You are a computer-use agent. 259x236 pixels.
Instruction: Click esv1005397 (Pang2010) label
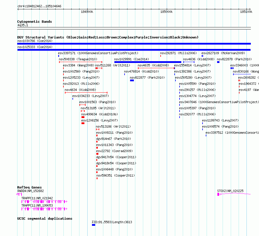tap(197, 108)
